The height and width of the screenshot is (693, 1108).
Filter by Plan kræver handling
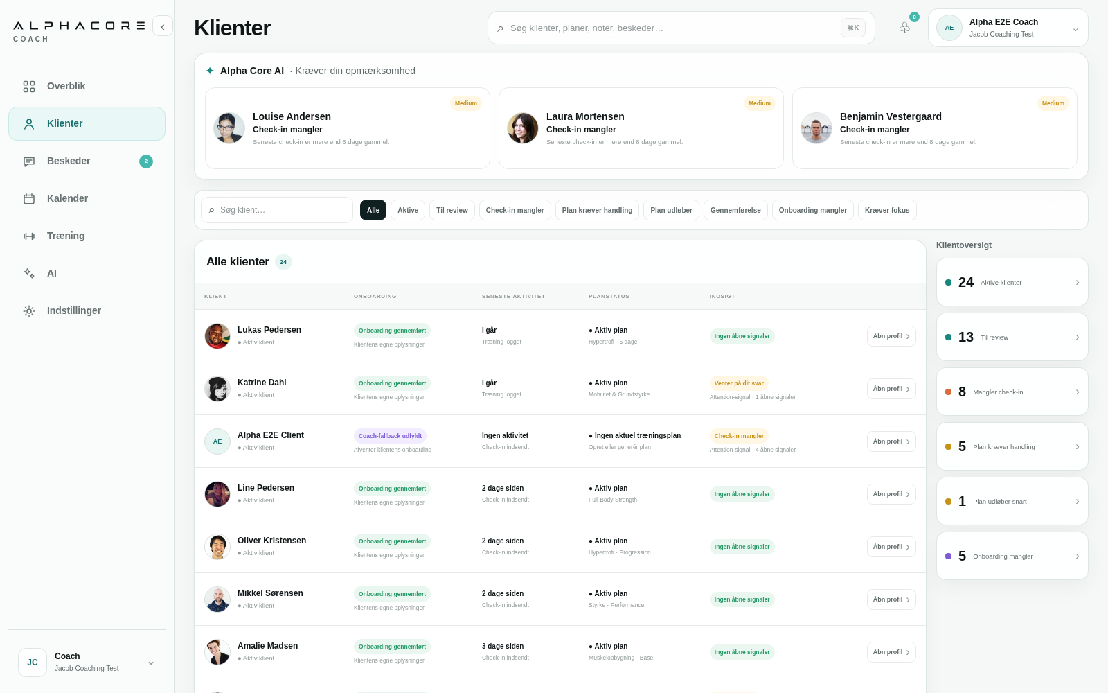tap(597, 210)
